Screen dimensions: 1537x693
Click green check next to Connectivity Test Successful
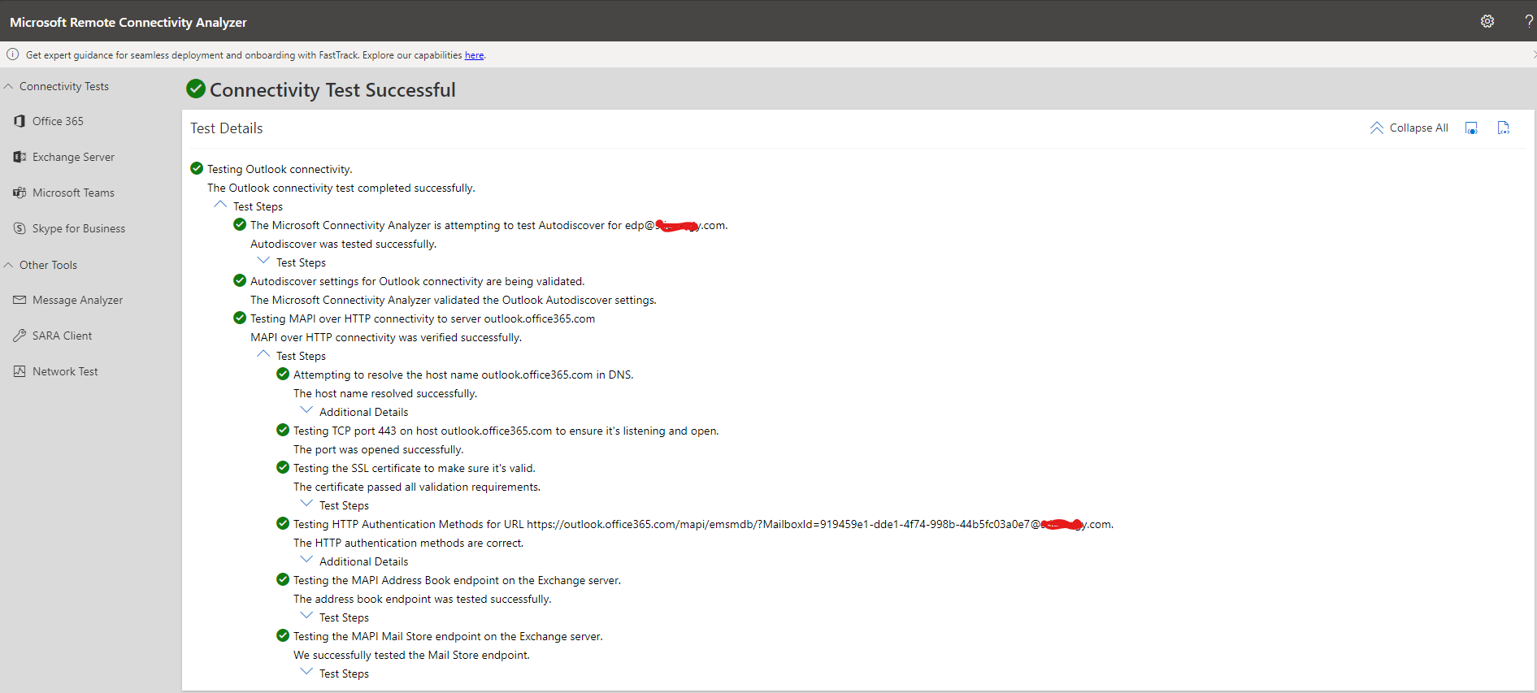point(196,89)
